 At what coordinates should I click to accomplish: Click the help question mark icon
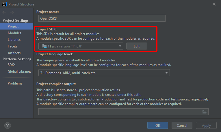[x=8, y=125]
